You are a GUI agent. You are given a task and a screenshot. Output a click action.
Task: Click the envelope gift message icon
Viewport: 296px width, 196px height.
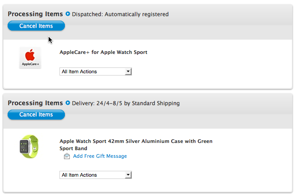click(x=67, y=156)
